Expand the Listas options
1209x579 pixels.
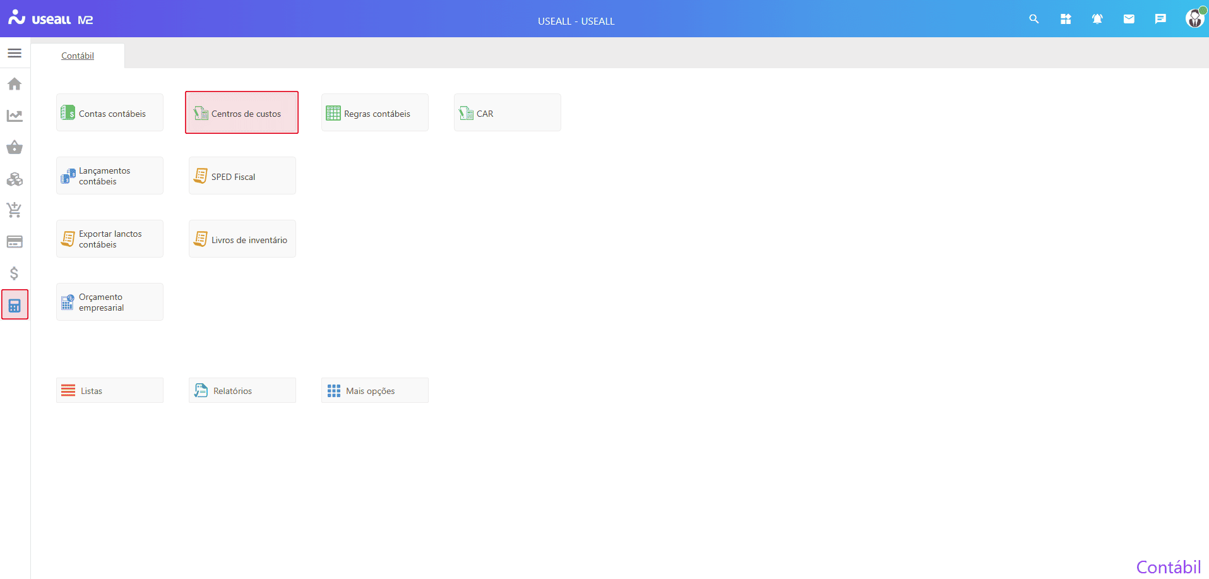click(x=110, y=391)
